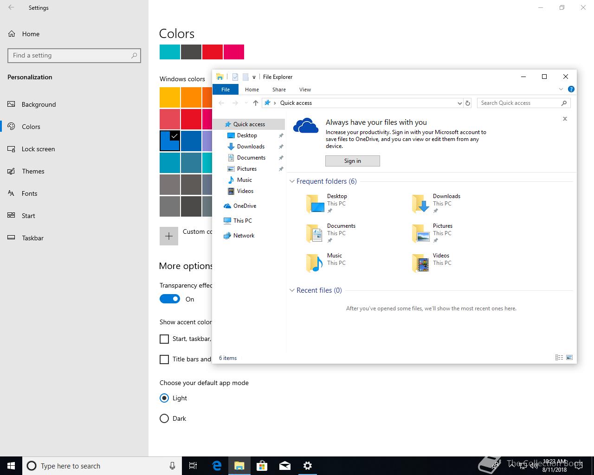Open the Windows Start menu

(x=11, y=466)
